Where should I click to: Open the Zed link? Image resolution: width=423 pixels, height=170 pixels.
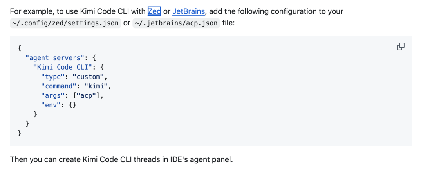click(154, 11)
